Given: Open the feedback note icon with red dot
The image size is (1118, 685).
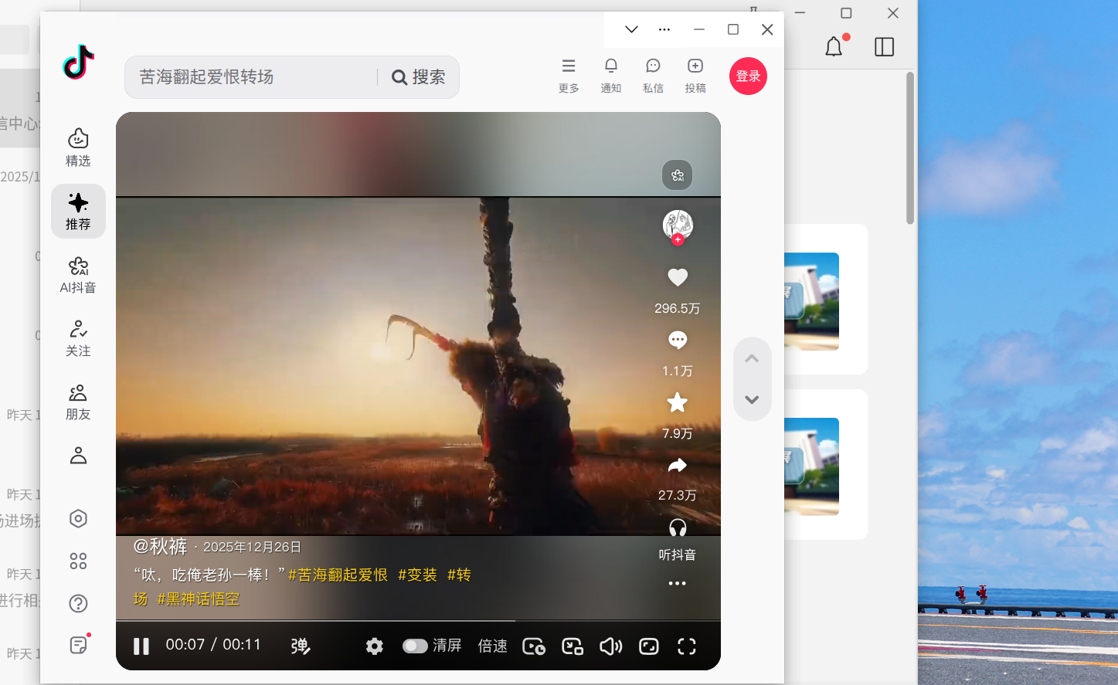Looking at the screenshot, I should 78,645.
